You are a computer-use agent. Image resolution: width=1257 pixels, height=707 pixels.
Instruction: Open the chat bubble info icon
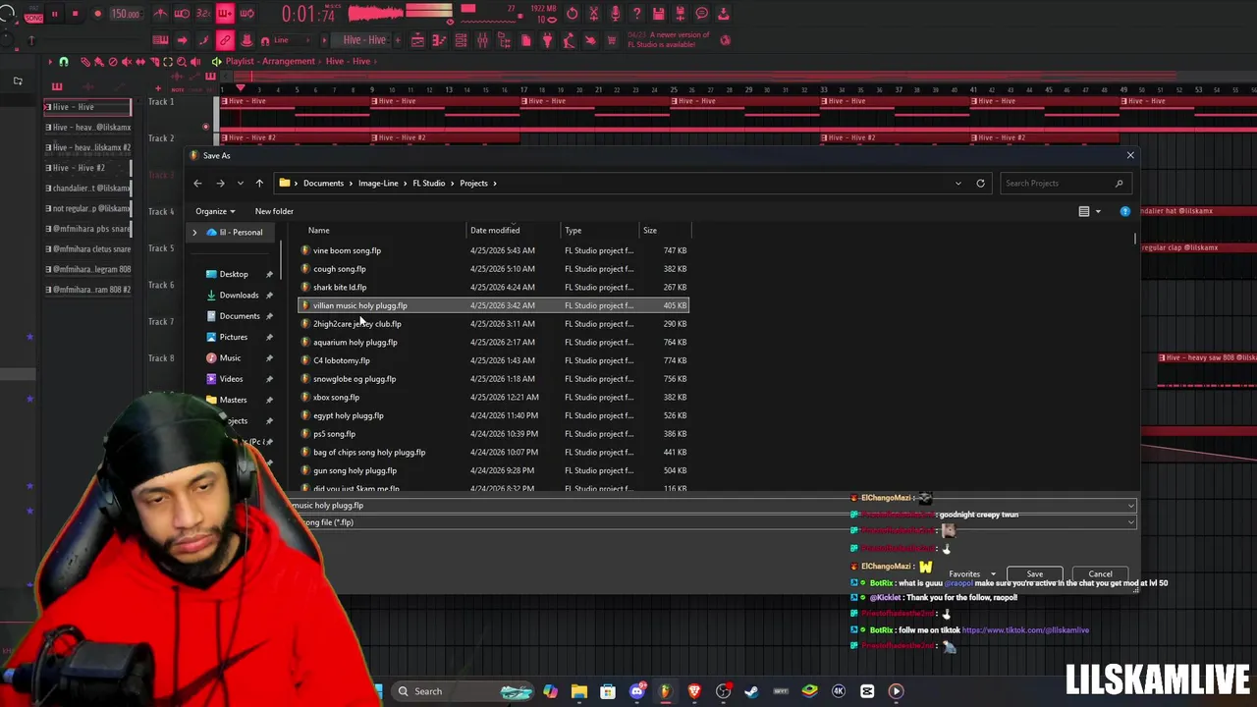(x=702, y=14)
